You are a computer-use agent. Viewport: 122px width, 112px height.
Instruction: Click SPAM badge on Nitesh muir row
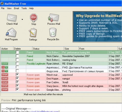coord(5,75)
